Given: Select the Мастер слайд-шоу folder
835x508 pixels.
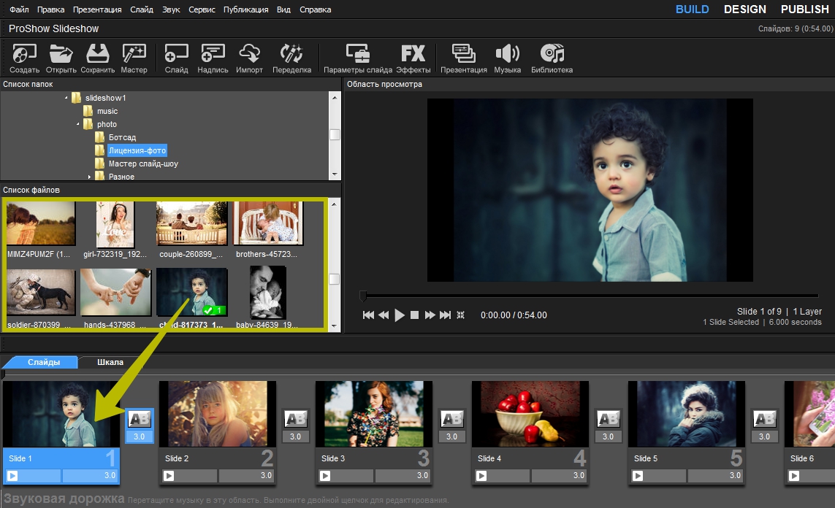Looking at the screenshot, I should point(143,163).
